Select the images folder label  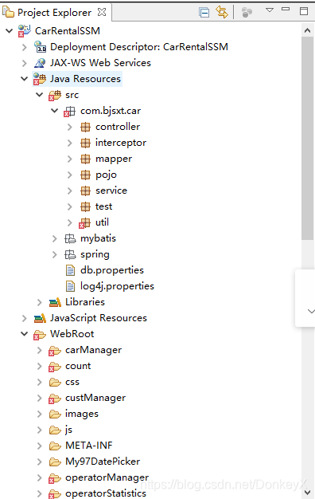point(82,414)
